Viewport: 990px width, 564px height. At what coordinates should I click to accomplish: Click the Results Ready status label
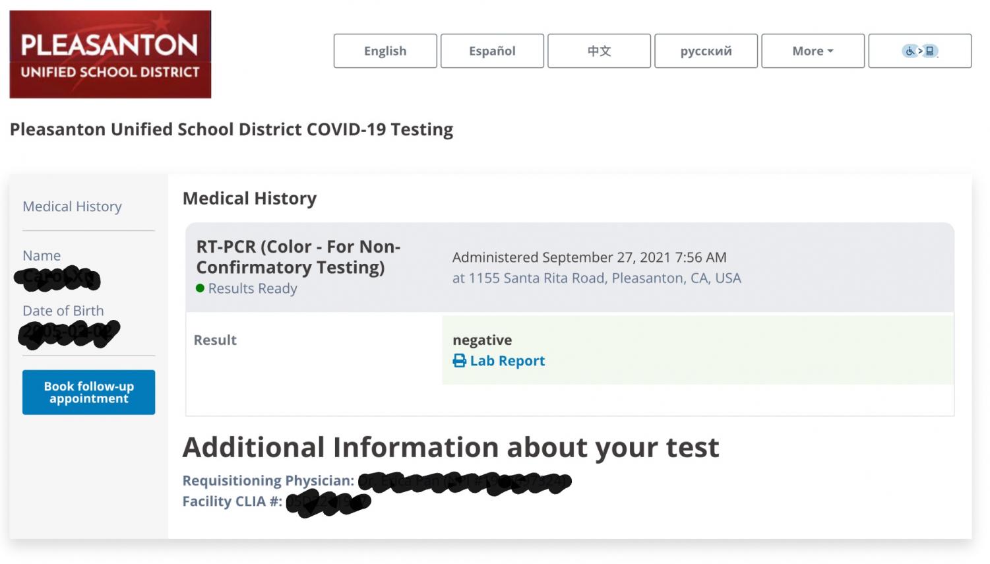(x=253, y=288)
